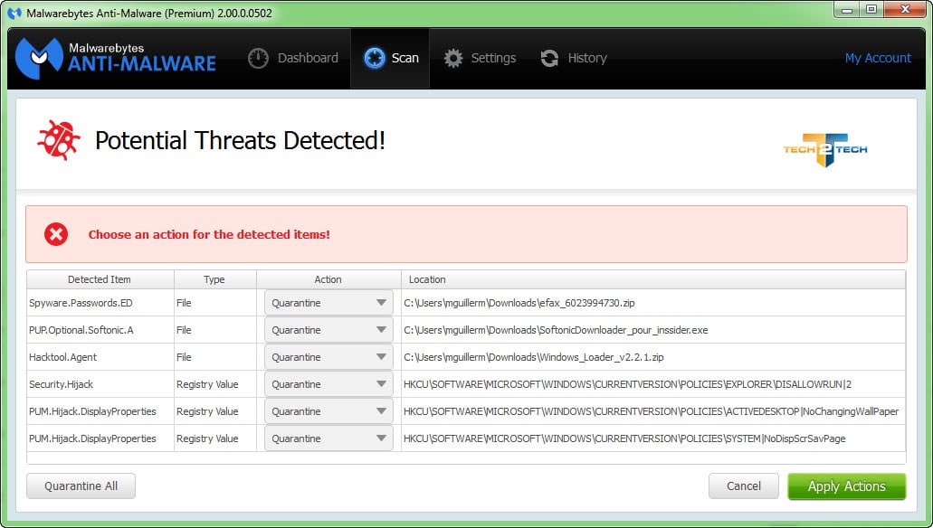933x528 pixels.
Task: Expand action dropdown for NoDispScrSavPage entry
Action: (x=328, y=438)
